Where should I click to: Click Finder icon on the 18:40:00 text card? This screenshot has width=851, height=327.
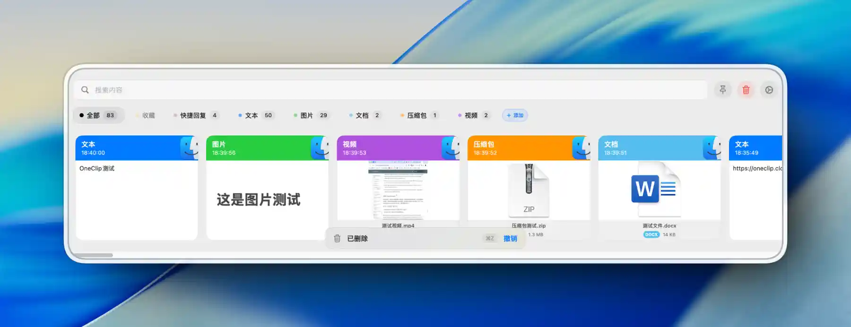189,148
